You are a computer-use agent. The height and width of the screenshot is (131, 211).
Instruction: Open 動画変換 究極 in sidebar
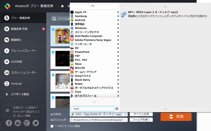point(23,29)
